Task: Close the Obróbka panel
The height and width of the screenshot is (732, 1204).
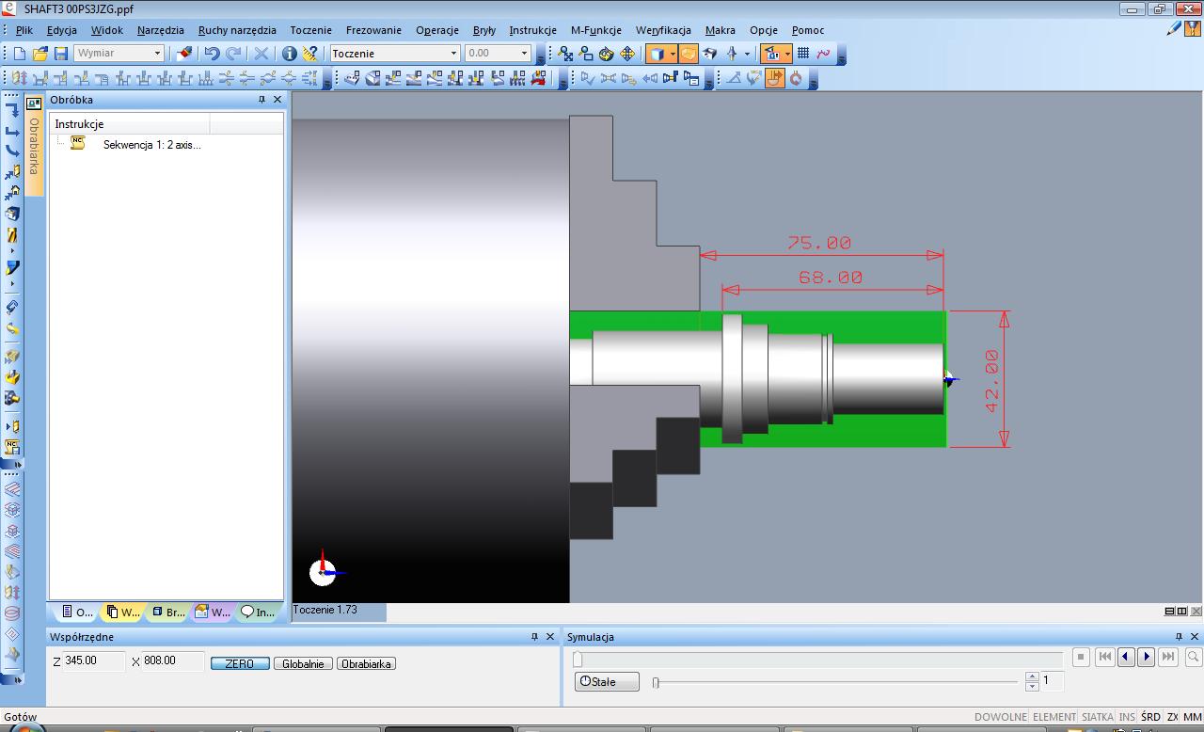Action: point(277,100)
